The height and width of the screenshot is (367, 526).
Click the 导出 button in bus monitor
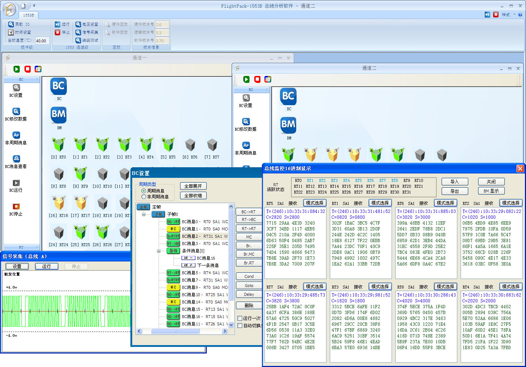coord(454,191)
